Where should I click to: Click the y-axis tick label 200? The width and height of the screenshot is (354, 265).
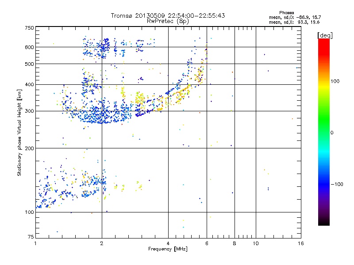30,148
